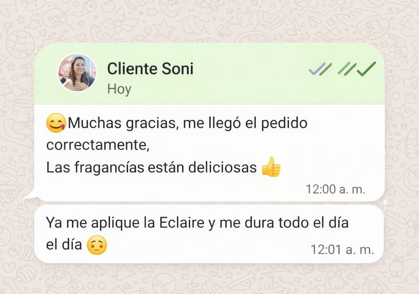Click the flushed face emoji
Viewport: 419px width, 294px height.
[97, 245]
